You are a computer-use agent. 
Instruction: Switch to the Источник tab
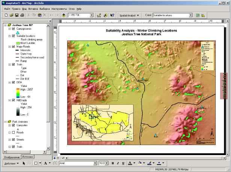(27, 157)
